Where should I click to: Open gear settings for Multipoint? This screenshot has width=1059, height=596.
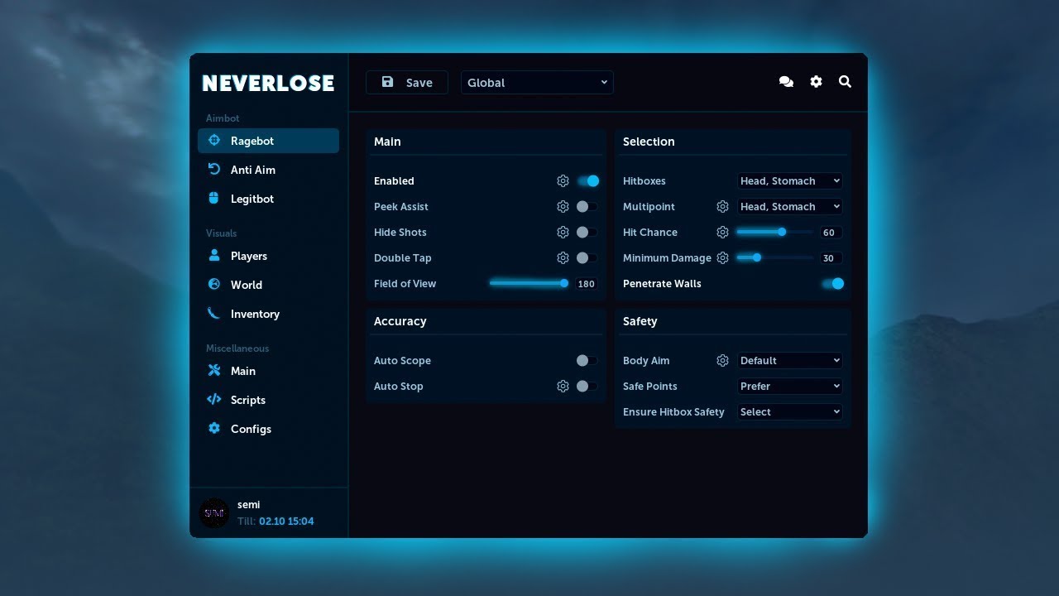(x=722, y=206)
